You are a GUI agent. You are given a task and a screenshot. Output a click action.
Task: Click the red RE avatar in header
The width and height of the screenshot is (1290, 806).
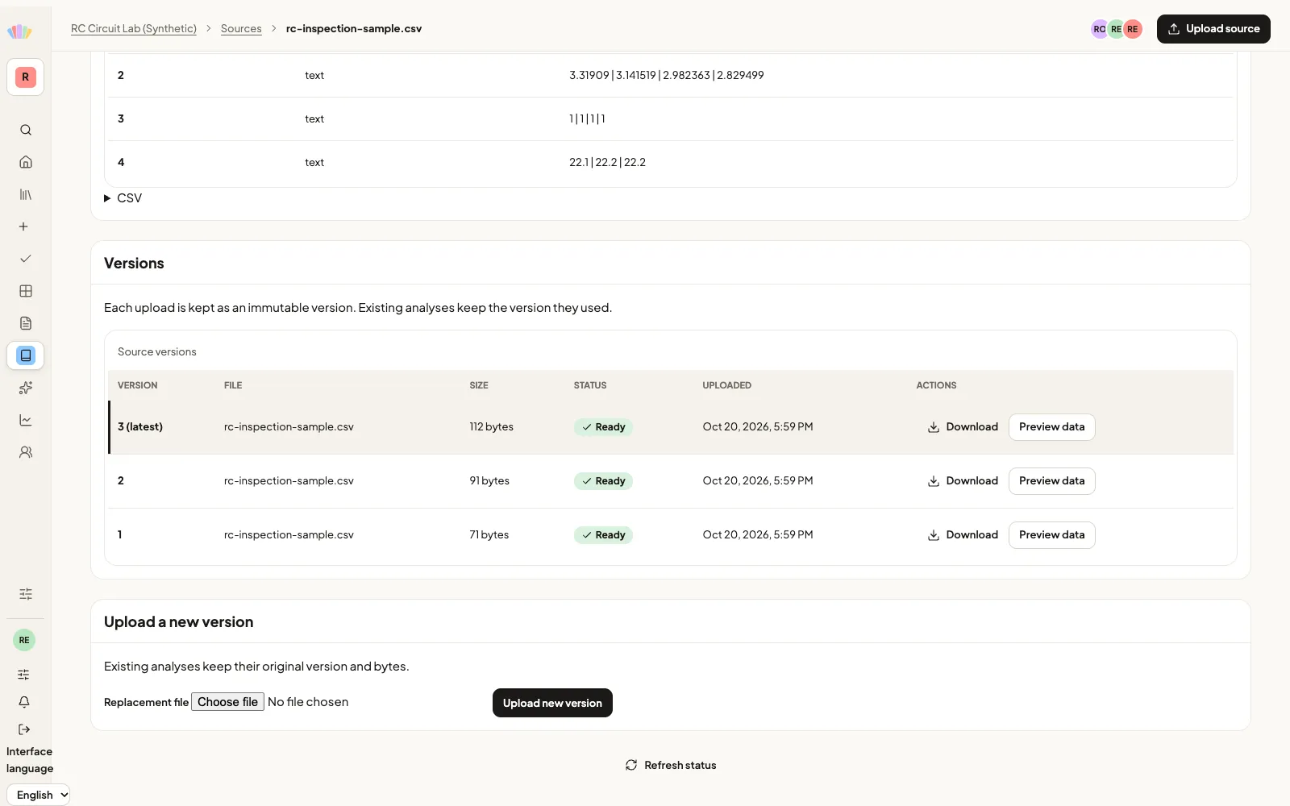tap(1133, 29)
